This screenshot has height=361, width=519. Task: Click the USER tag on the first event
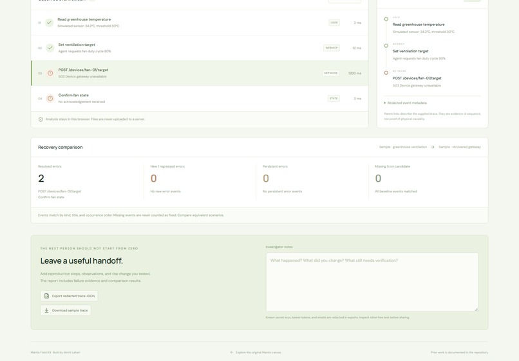[x=334, y=23]
